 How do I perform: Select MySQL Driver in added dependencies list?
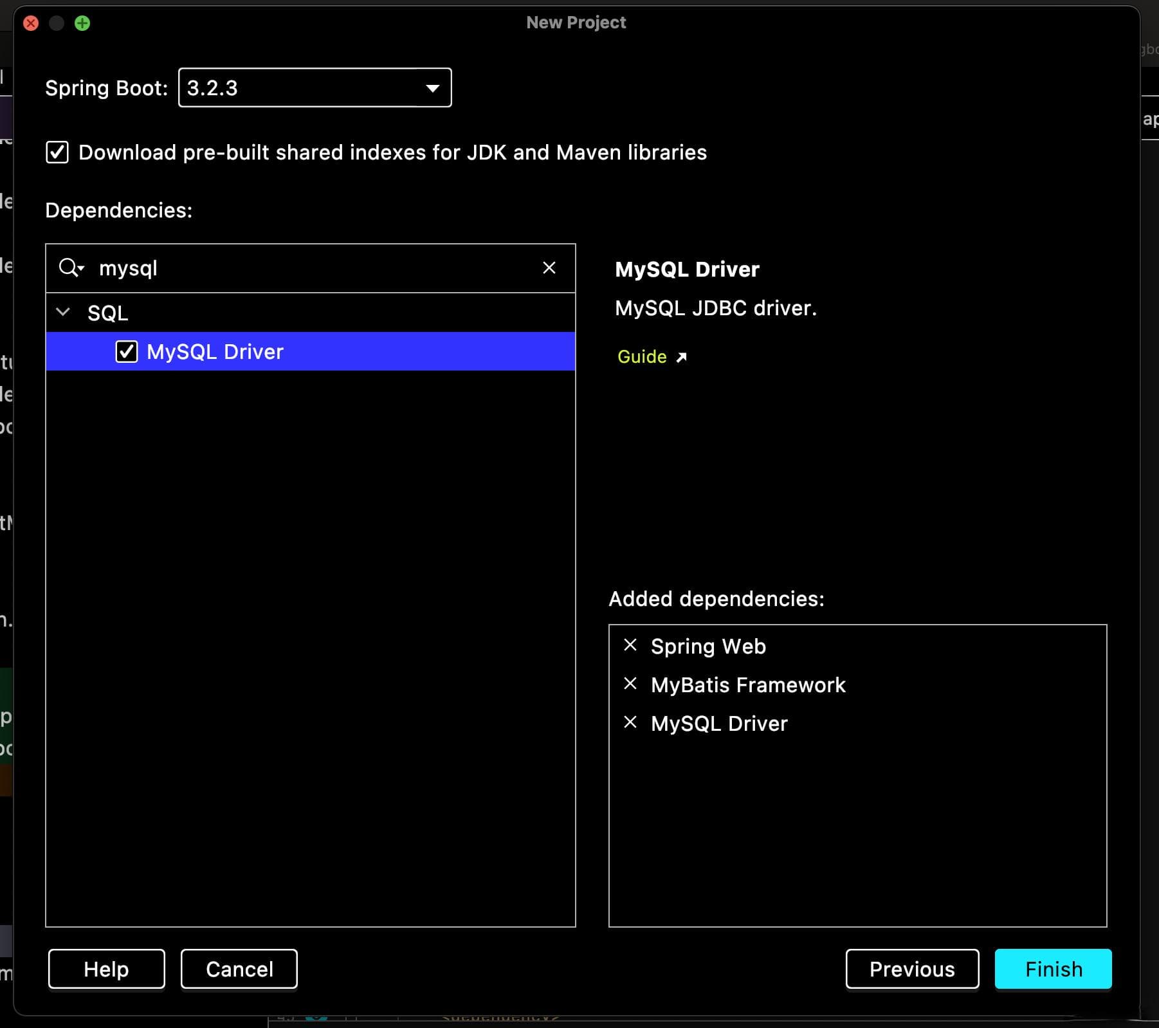click(x=719, y=723)
